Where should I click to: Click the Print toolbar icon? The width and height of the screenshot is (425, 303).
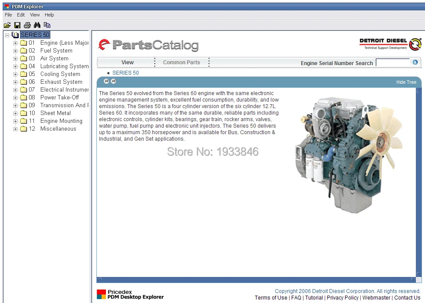tap(27, 25)
